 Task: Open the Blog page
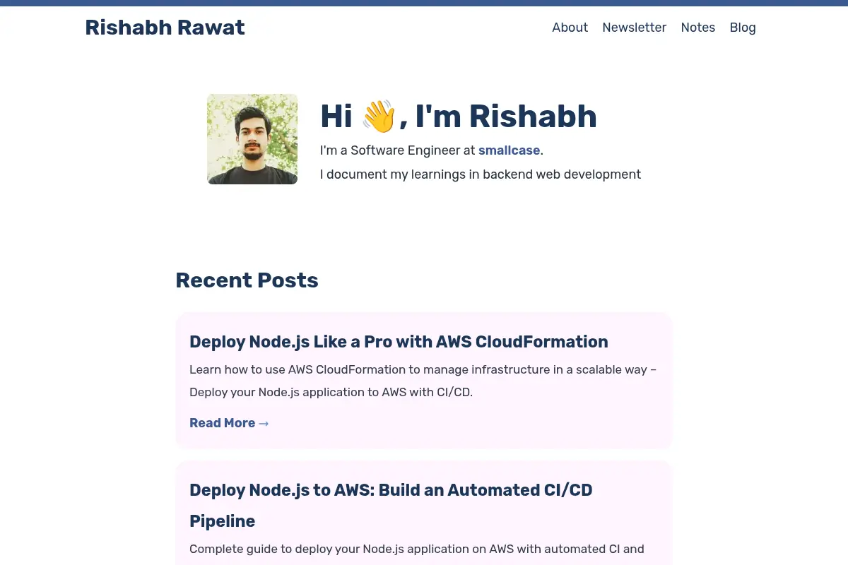(743, 28)
